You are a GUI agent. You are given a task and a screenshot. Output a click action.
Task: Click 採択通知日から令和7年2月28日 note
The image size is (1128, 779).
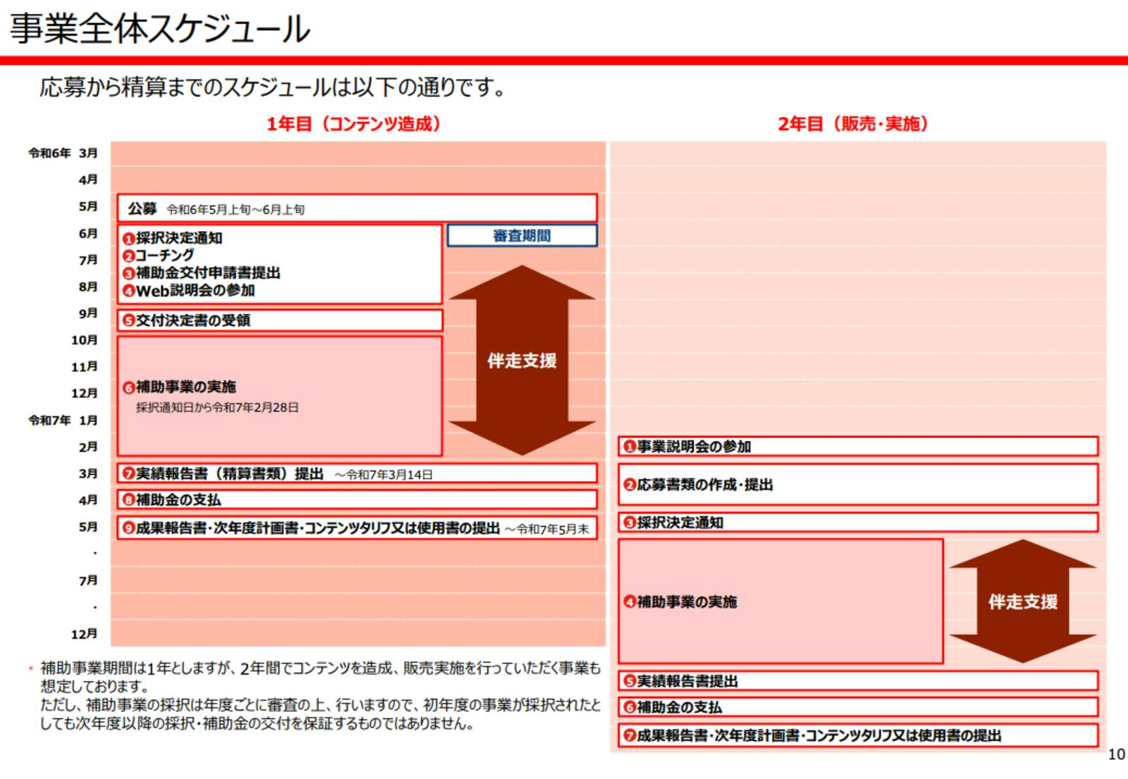coord(217,407)
